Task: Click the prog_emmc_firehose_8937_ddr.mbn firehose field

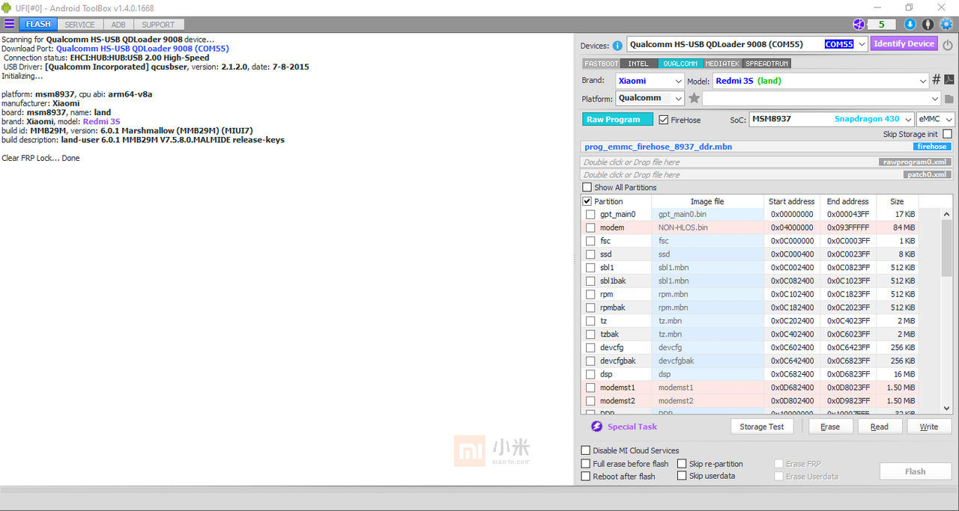Action: click(767, 147)
